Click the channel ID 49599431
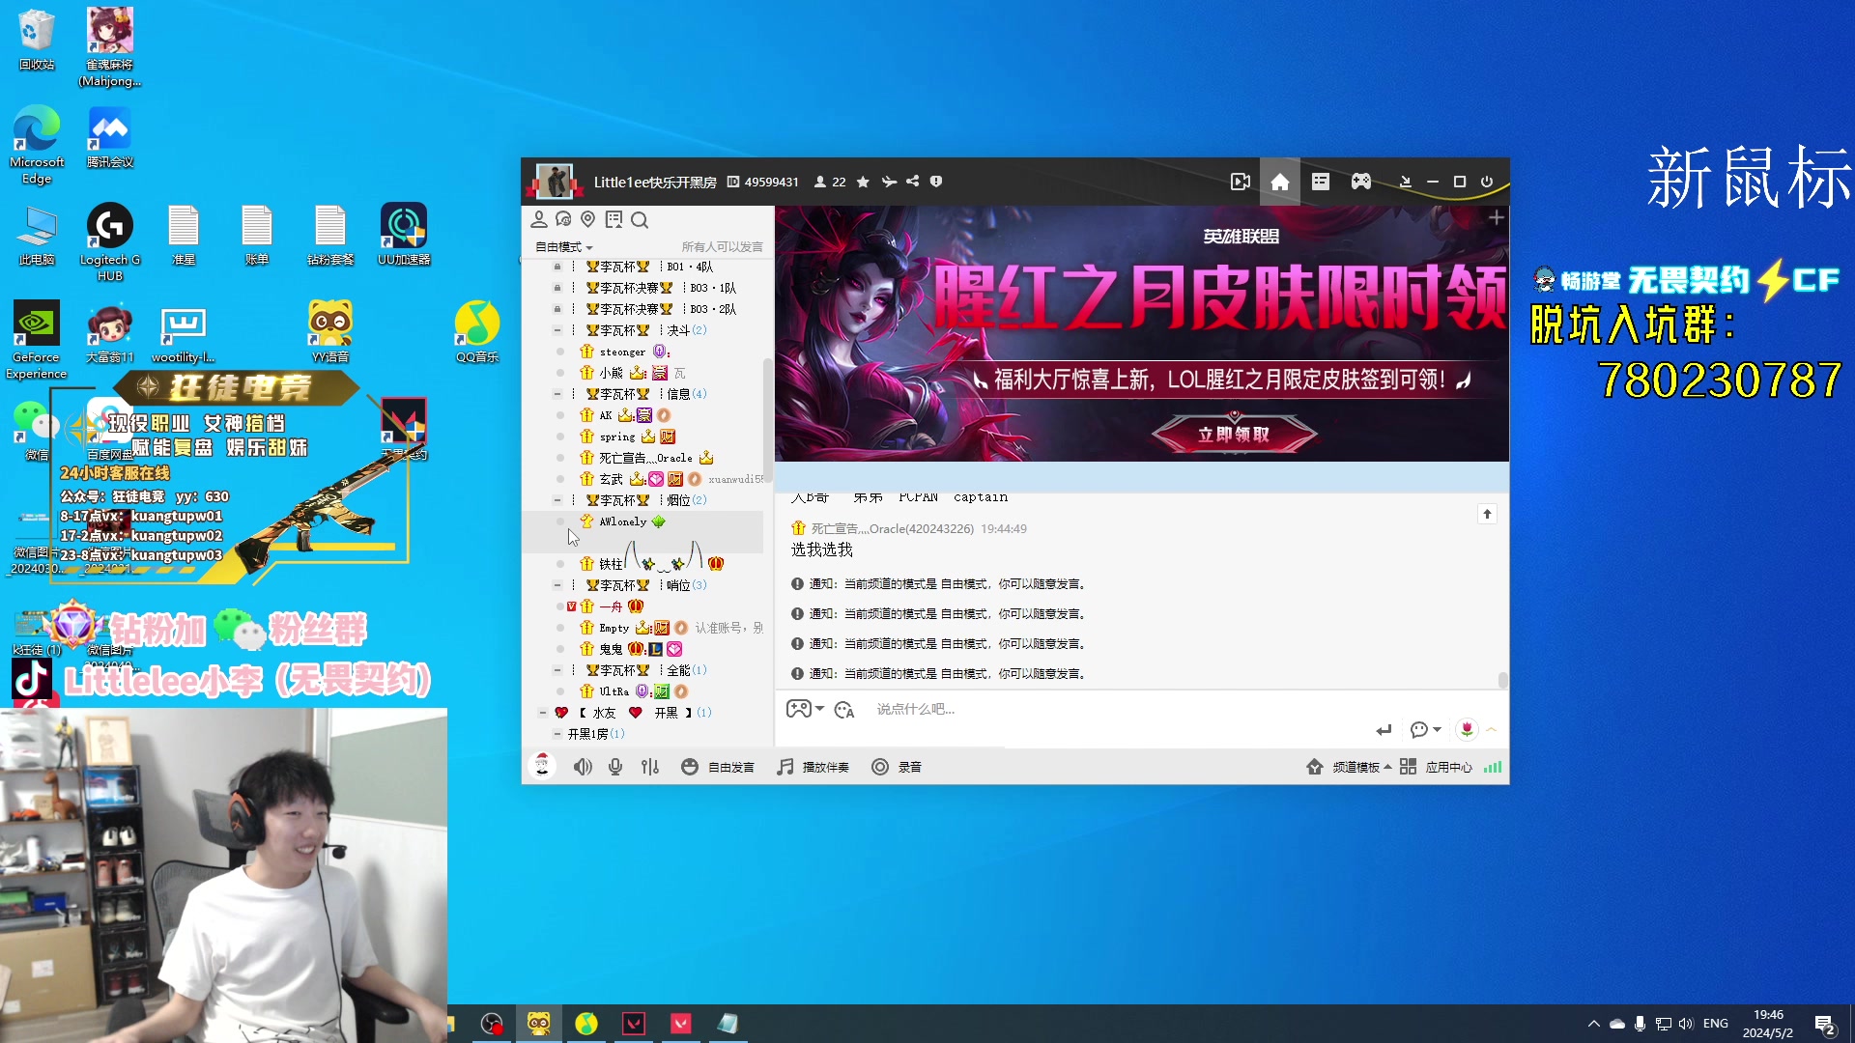Image resolution: width=1855 pixels, height=1043 pixels. point(771,182)
